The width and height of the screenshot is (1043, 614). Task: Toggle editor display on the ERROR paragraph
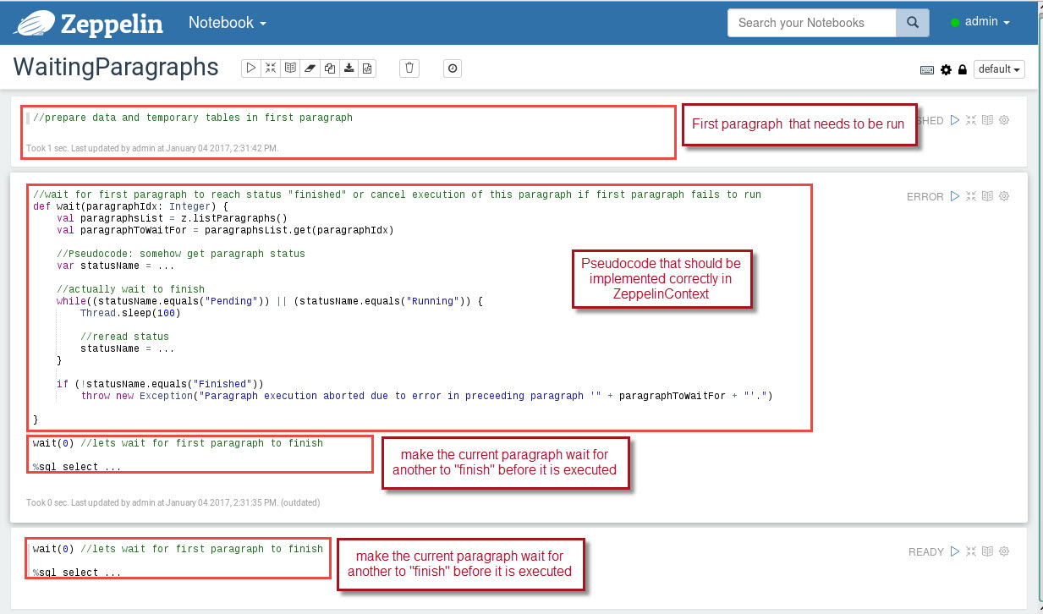987,195
